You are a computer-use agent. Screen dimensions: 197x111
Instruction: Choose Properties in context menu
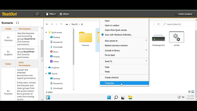(x=124, y=83)
